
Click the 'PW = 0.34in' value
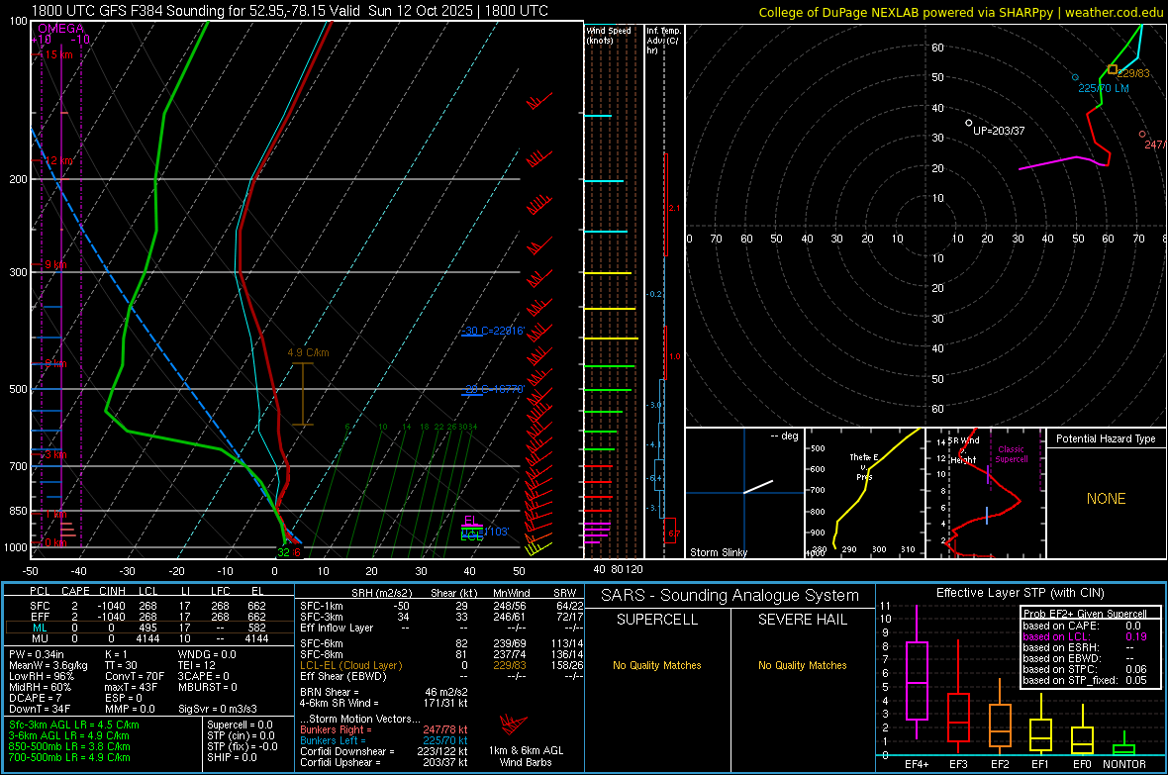[x=37, y=654]
